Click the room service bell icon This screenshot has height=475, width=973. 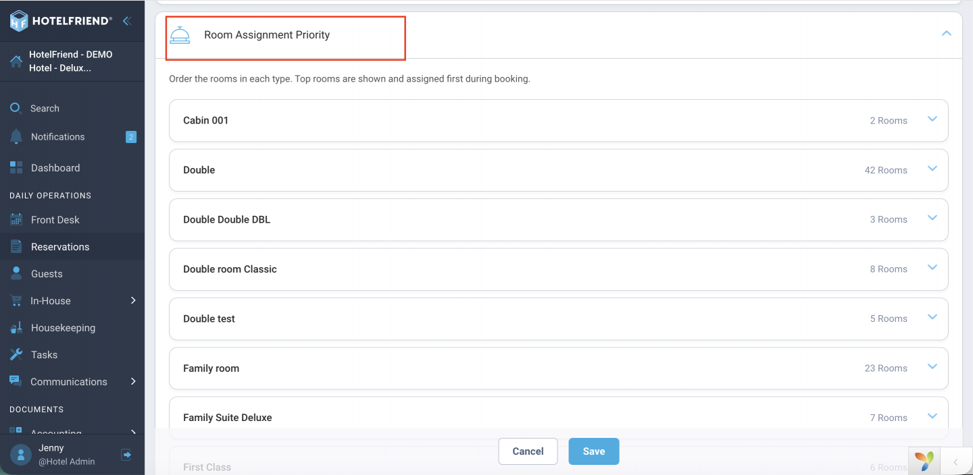coord(180,35)
